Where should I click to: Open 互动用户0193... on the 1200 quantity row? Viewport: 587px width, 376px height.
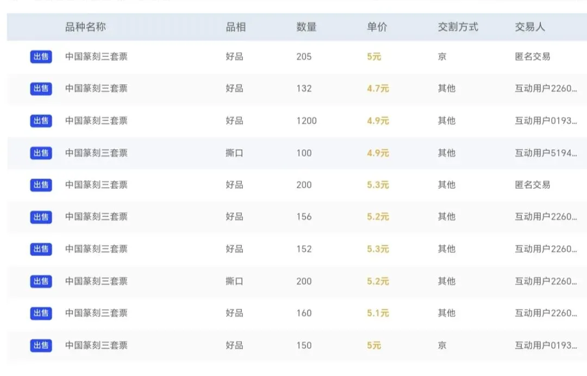(x=546, y=121)
